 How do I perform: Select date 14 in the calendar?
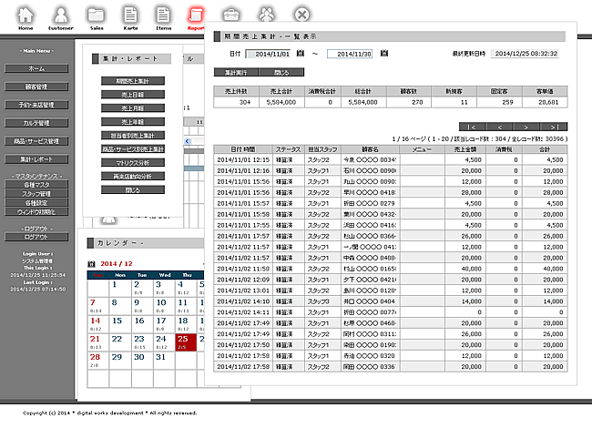(x=98, y=324)
